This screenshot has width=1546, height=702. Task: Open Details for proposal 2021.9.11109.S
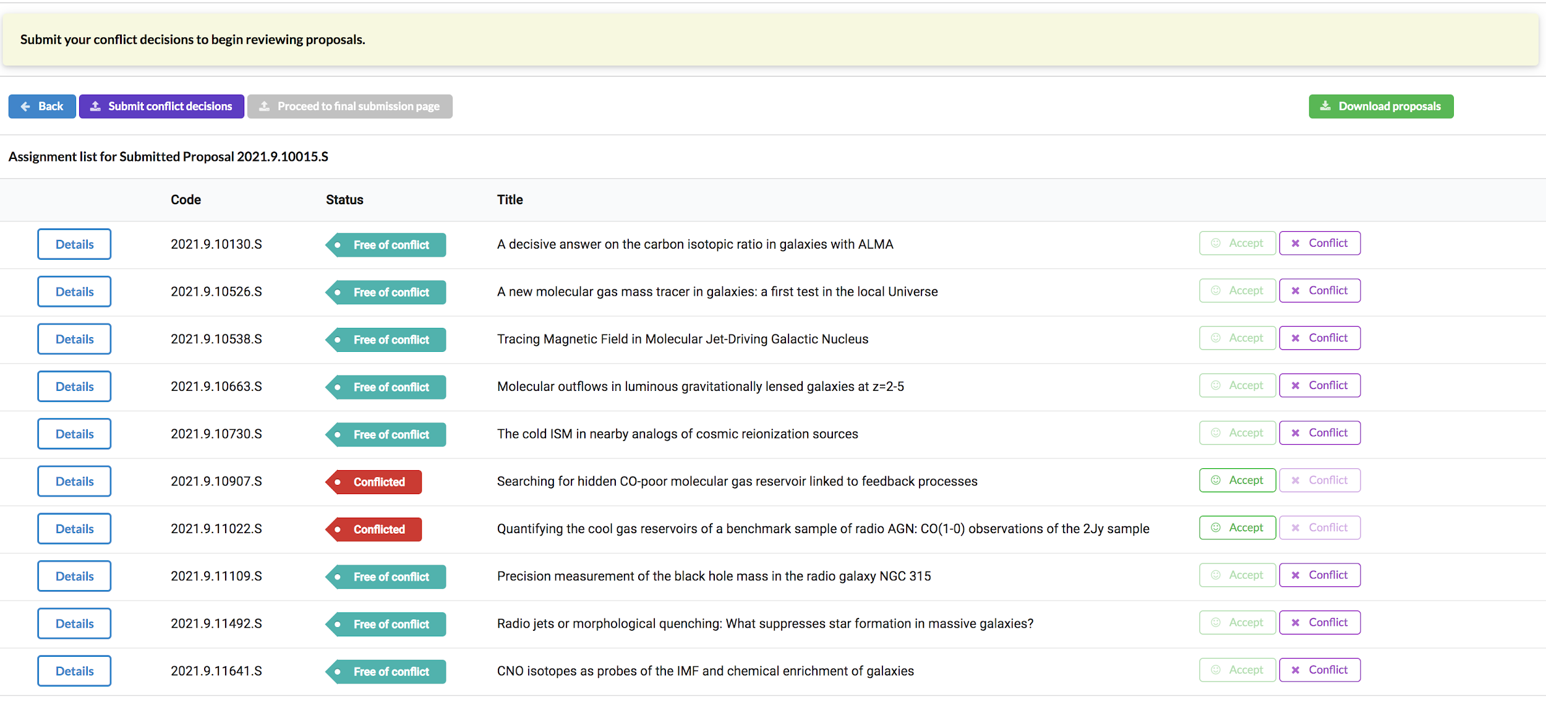[x=74, y=576]
